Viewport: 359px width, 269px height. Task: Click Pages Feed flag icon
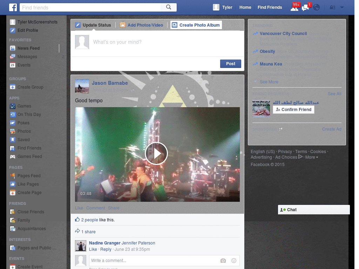[x=13, y=176]
